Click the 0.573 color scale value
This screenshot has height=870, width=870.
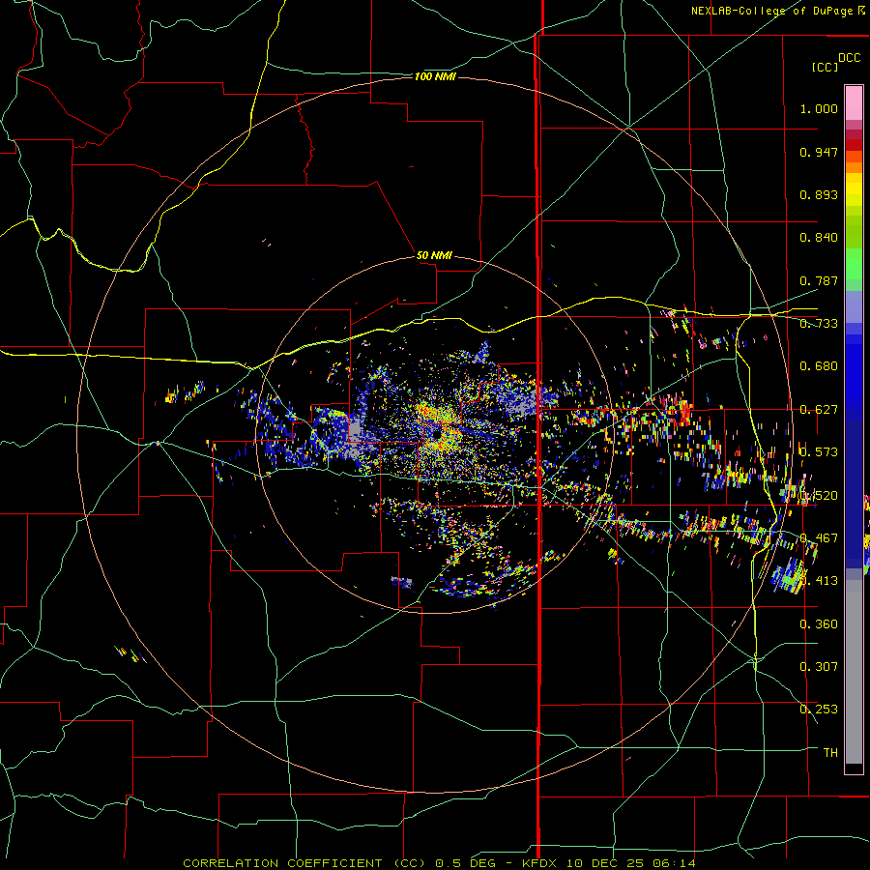[819, 452]
